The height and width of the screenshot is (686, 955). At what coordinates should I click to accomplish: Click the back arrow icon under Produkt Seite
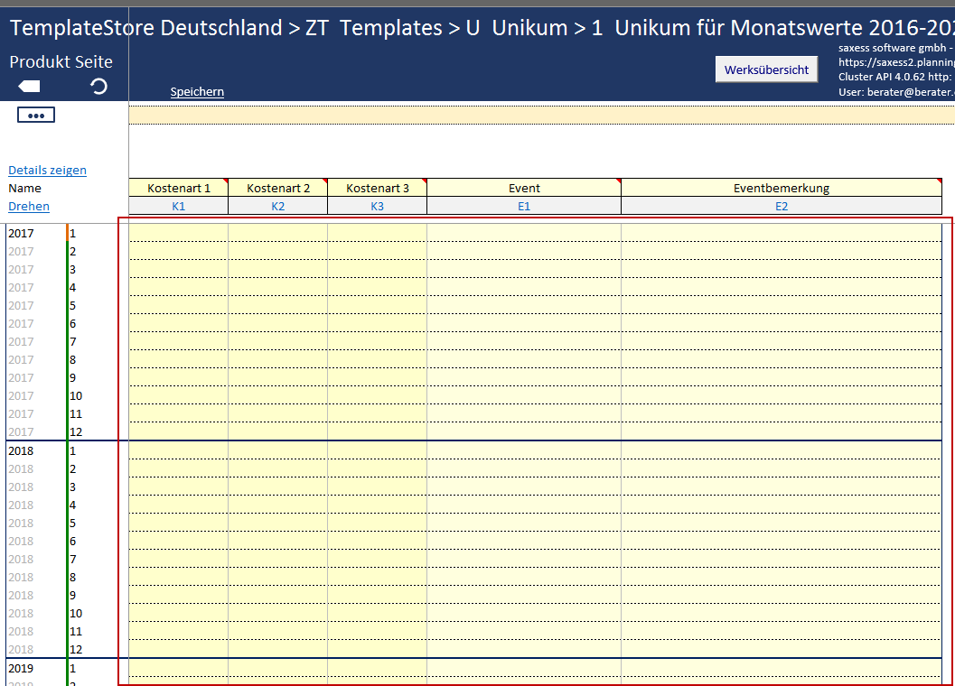point(29,87)
